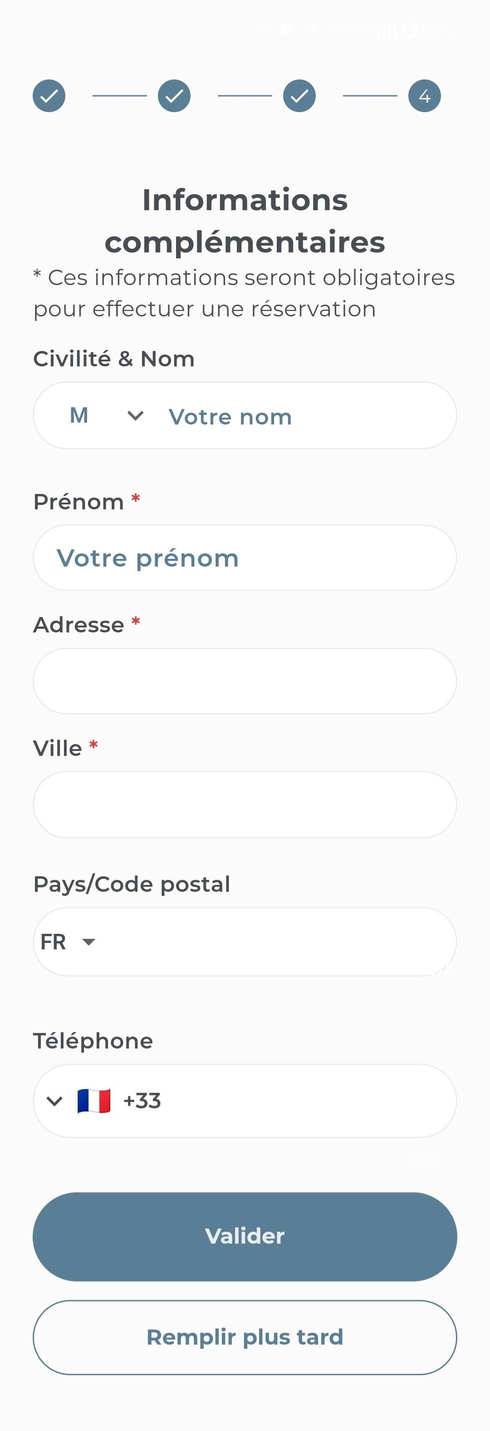Select the Ville input field
The width and height of the screenshot is (490, 1431).
pyautogui.click(x=245, y=804)
